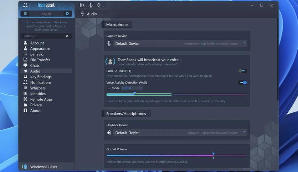Maximize the TeamSpeak window
This screenshot has width=298, height=172.
tap(262, 5)
